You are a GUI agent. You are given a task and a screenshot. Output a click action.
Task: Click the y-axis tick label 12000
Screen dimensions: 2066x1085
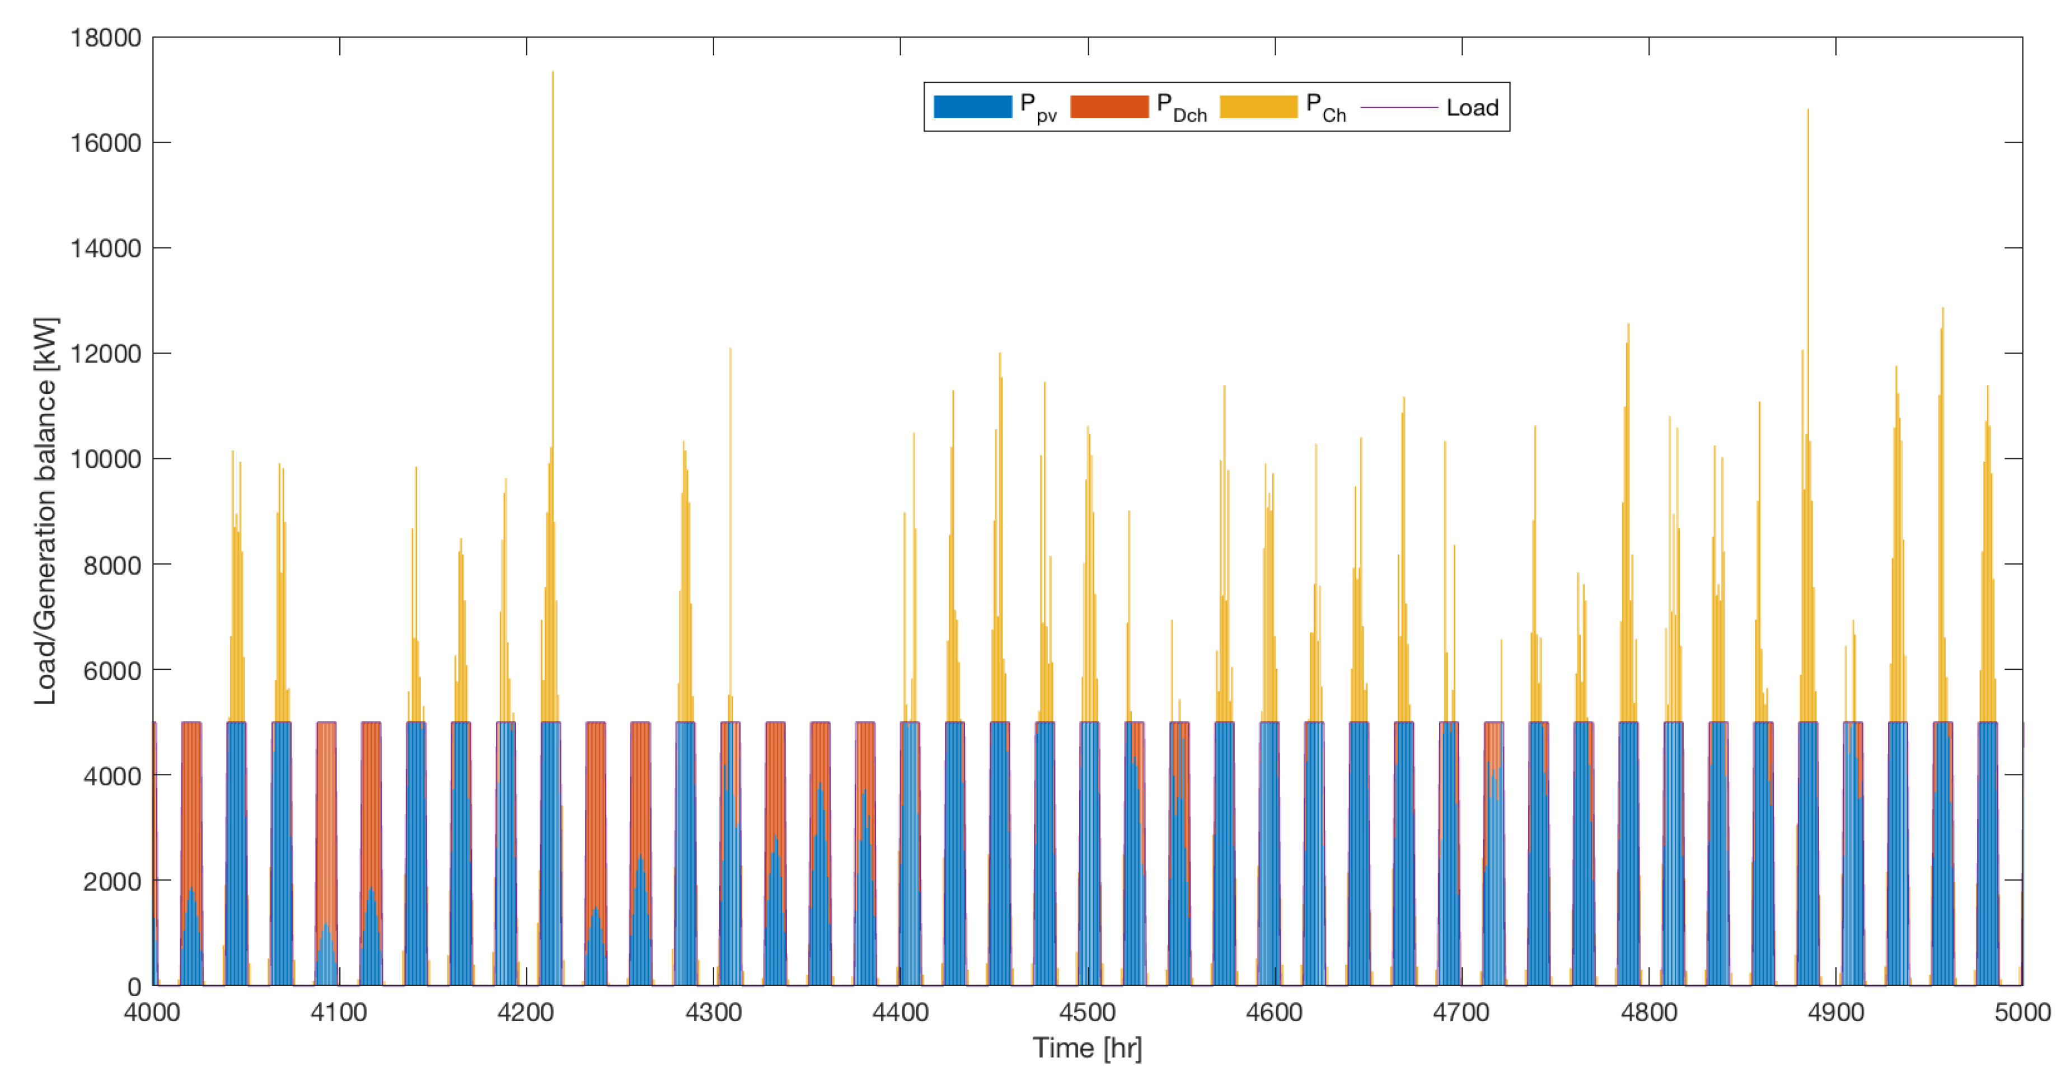click(x=106, y=354)
